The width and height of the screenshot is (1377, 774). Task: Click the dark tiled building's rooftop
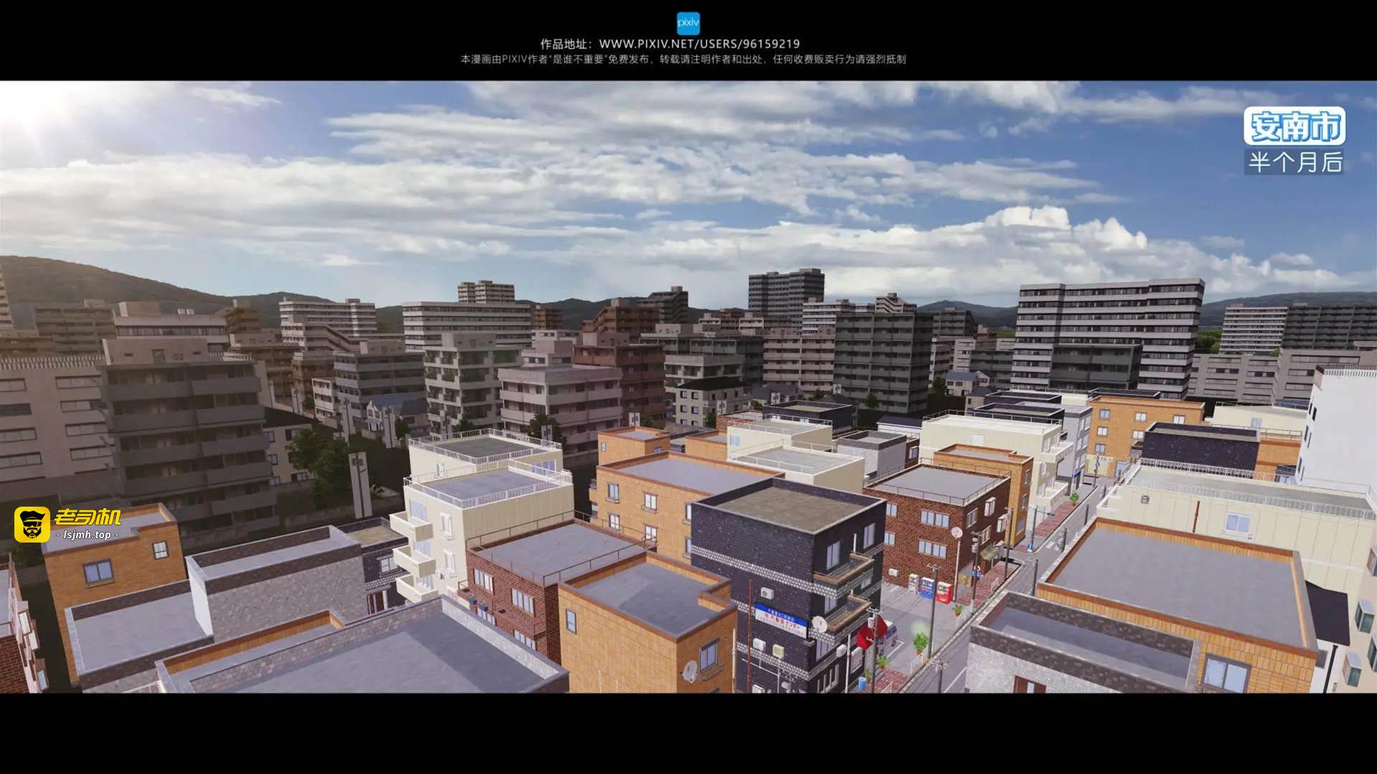[789, 505]
